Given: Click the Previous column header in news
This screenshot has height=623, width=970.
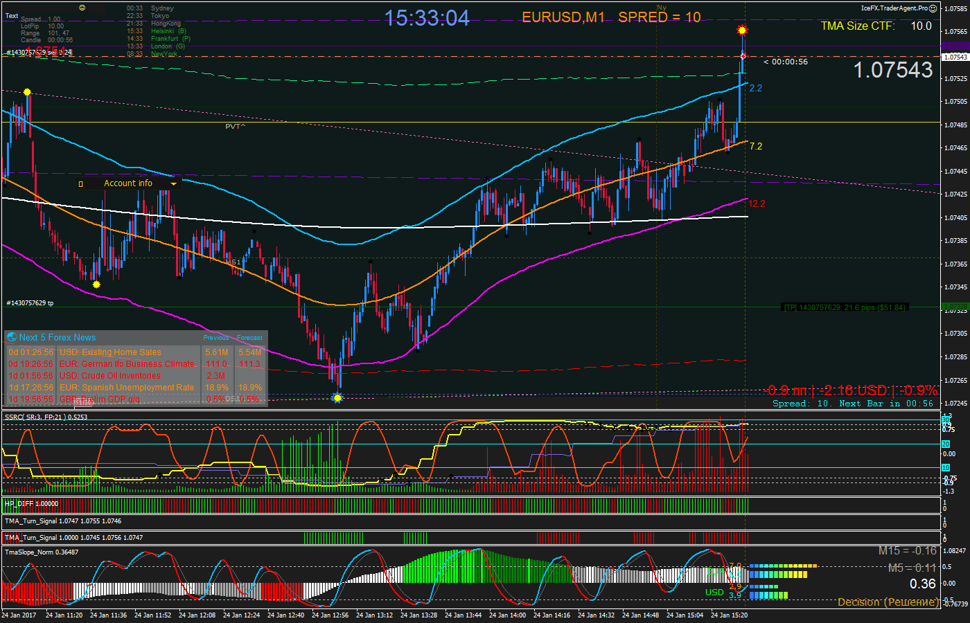Looking at the screenshot, I should click(x=216, y=338).
